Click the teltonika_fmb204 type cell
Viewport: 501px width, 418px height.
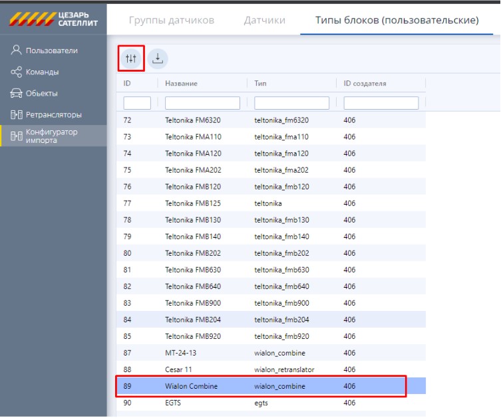coord(281,320)
